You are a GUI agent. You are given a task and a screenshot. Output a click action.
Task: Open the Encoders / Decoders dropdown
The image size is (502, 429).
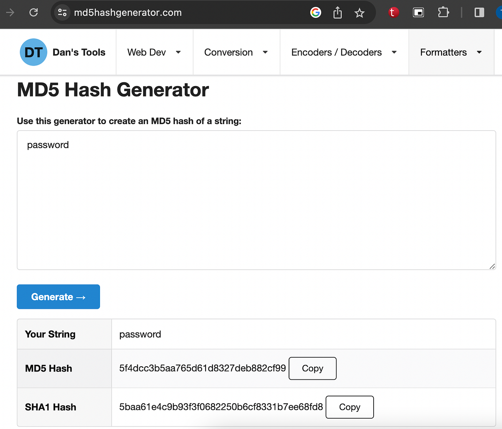pos(344,52)
